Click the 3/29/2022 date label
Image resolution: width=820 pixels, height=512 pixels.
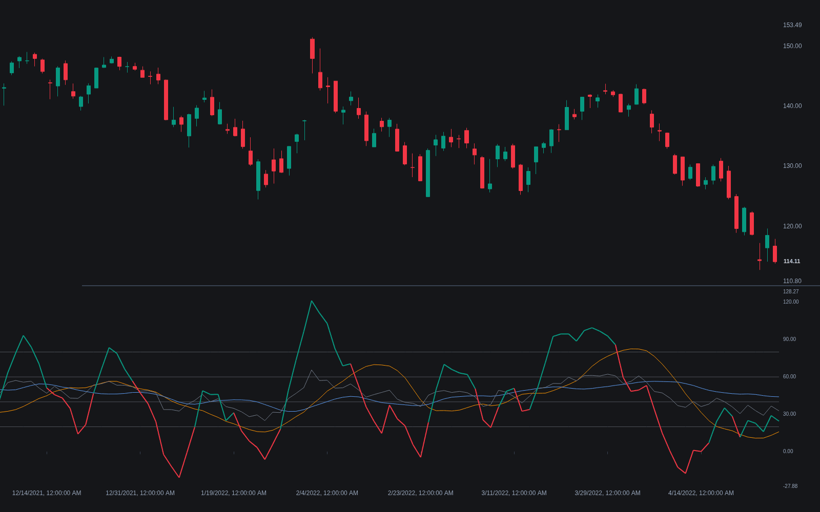(607, 493)
